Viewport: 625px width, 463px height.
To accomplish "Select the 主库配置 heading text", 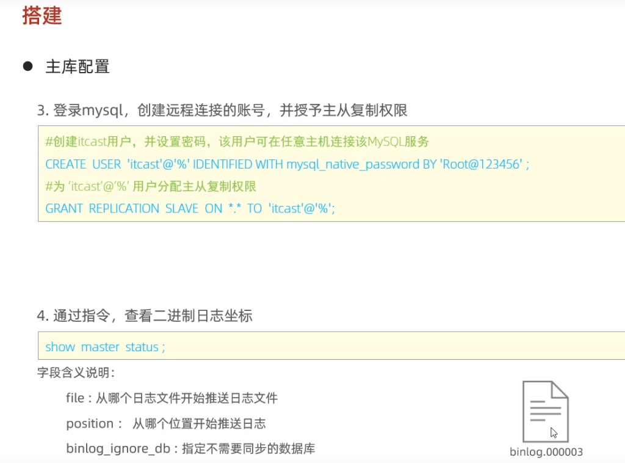I will click(x=78, y=67).
